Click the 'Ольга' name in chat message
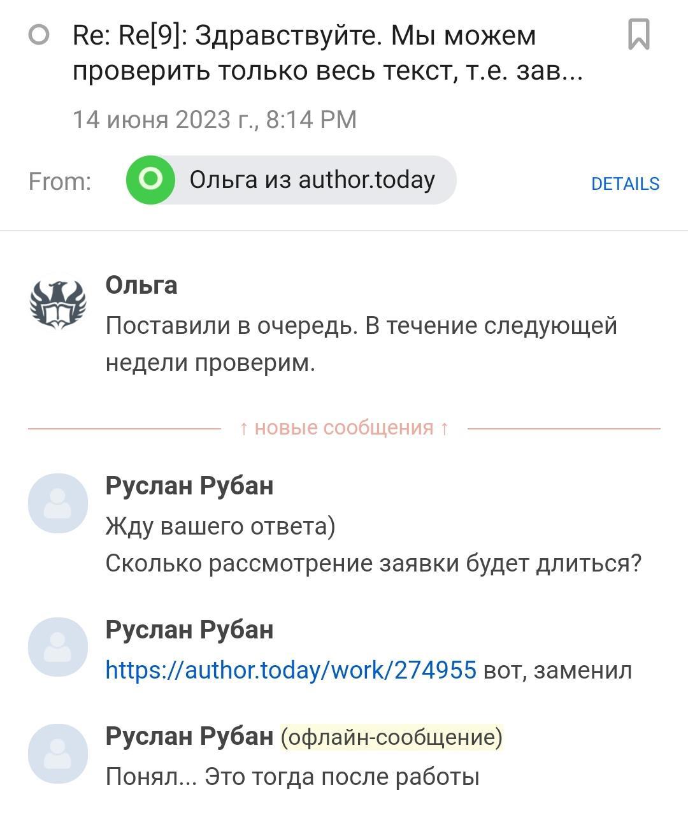688x813 pixels. (x=141, y=285)
